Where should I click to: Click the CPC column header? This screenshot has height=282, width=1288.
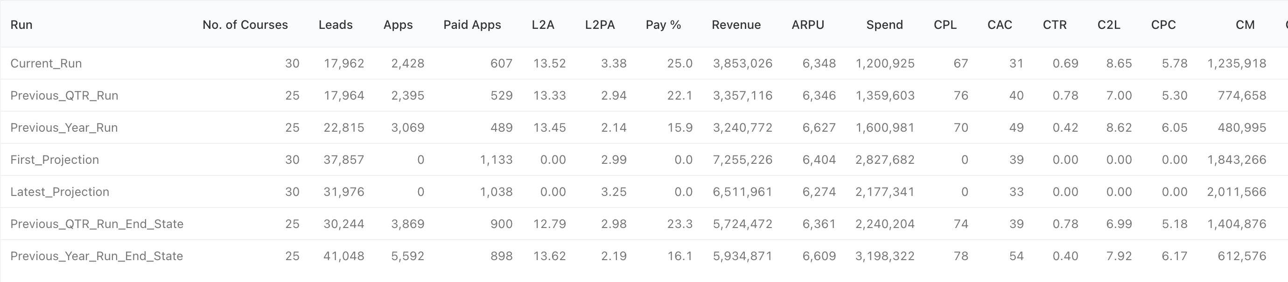click(x=1163, y=25)
